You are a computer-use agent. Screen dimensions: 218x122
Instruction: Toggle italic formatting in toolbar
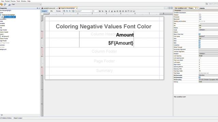coord(109,11)
